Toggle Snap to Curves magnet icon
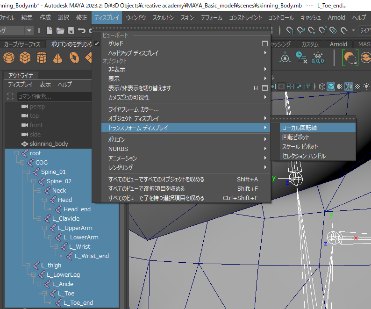This screenshot has width=371, height=309. 301,30
